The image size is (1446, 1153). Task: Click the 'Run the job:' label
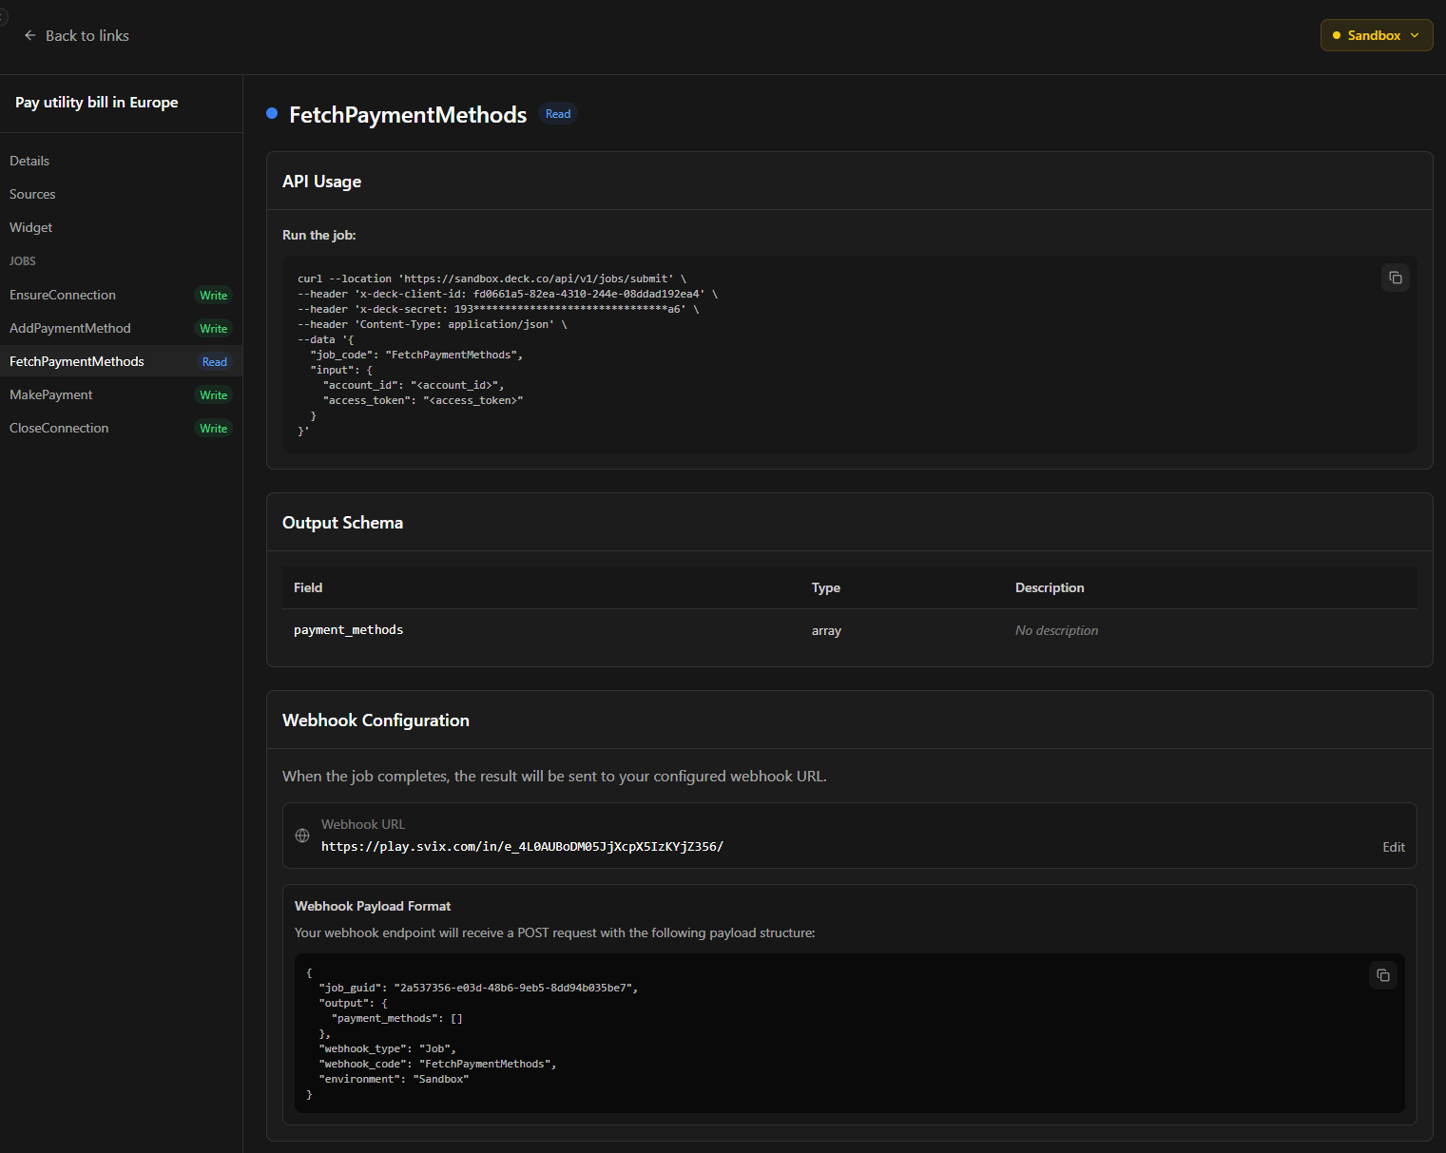(x=319, y=235)
